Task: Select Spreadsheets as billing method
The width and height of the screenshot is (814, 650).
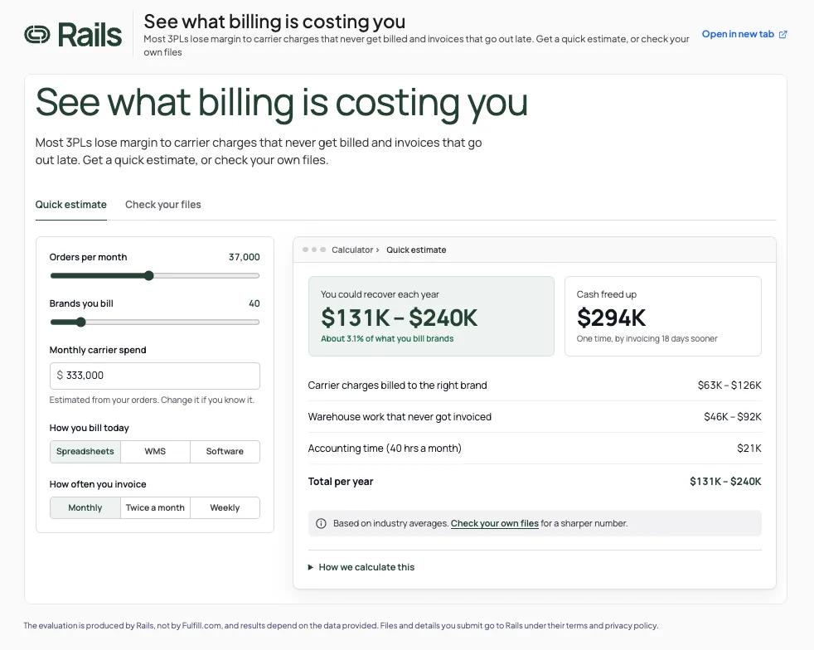Action: pos(85,452)
